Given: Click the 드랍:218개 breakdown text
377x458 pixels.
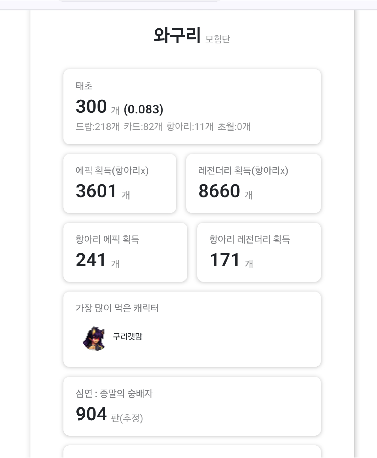Looking at the screenshot, I should click(x=98, y=127).
